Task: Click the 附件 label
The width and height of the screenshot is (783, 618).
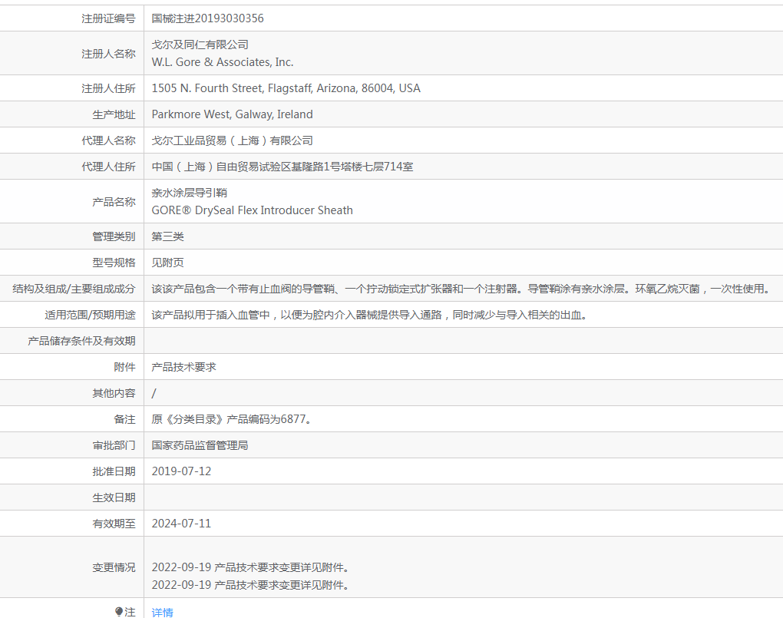Action: pyautogui.click(x=124, y=367)
